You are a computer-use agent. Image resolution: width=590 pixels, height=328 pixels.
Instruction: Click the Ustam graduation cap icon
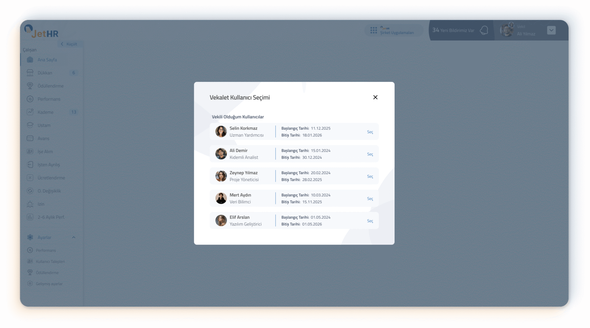point(30,125)
